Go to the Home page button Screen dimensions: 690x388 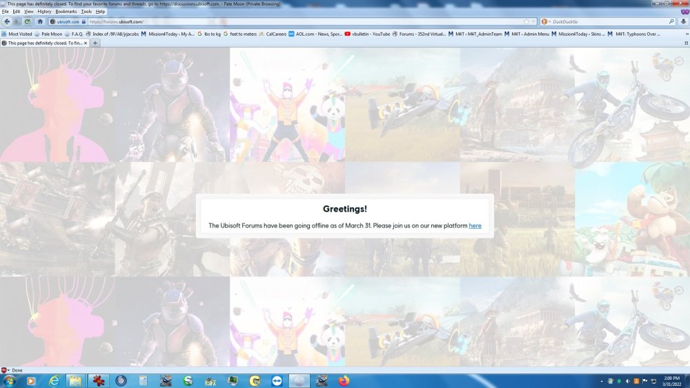[x=40, y=21]
